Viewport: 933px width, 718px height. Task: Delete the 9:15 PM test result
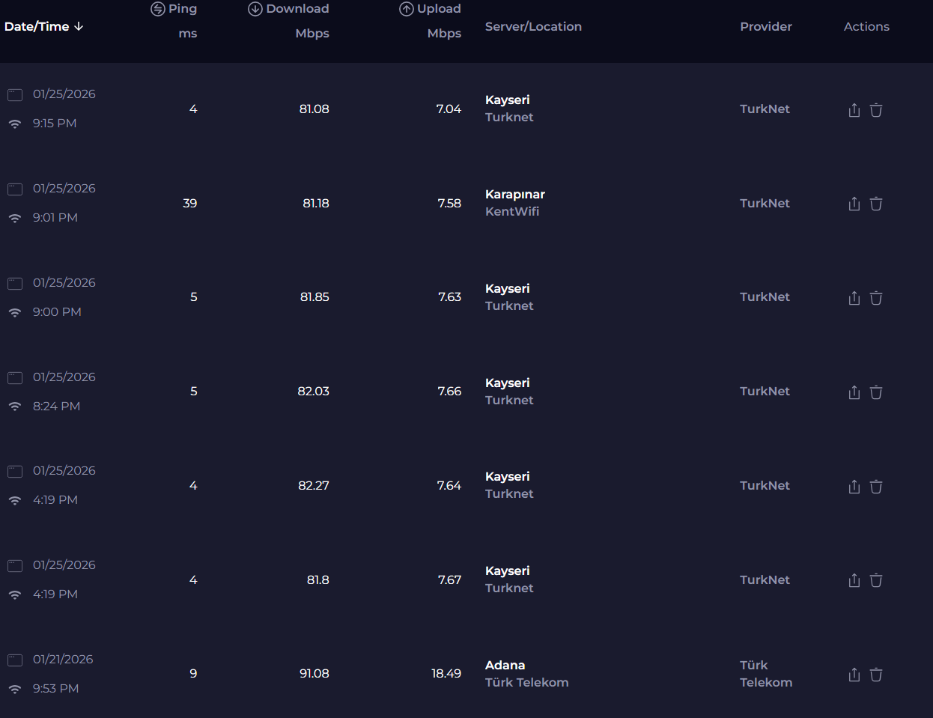[x=876, y=110]
